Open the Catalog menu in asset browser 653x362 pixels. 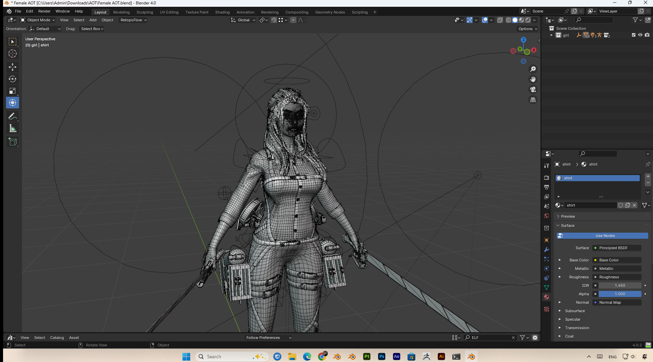pyautogui.click(x=57, y=338)
